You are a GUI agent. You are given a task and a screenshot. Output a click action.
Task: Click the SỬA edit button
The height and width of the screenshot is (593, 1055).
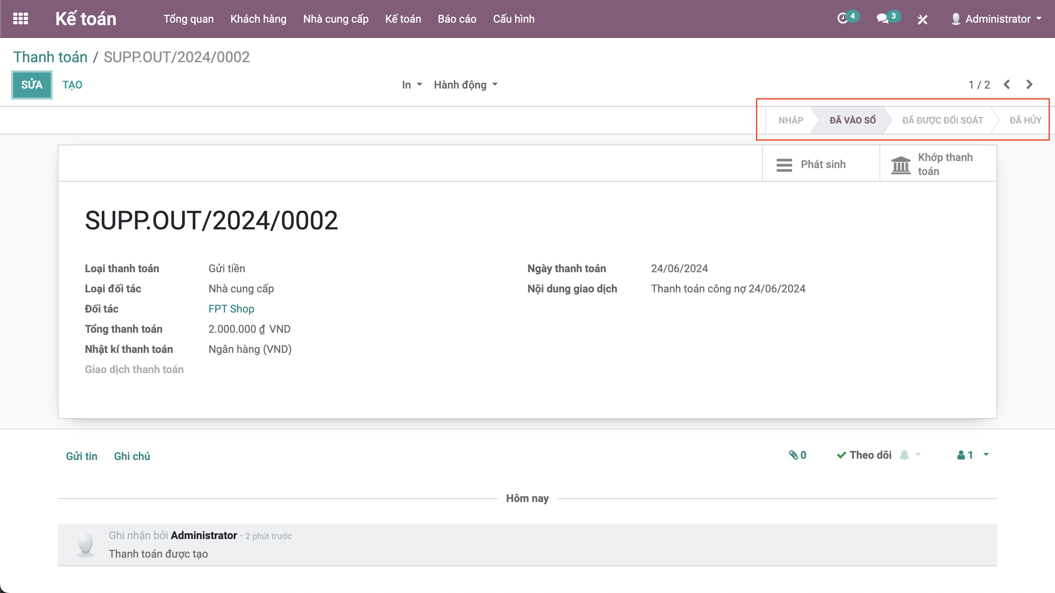pos(32,85)
